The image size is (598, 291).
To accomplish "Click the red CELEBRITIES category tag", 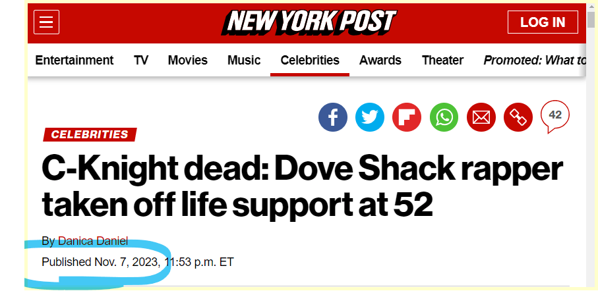I will 90,135.
